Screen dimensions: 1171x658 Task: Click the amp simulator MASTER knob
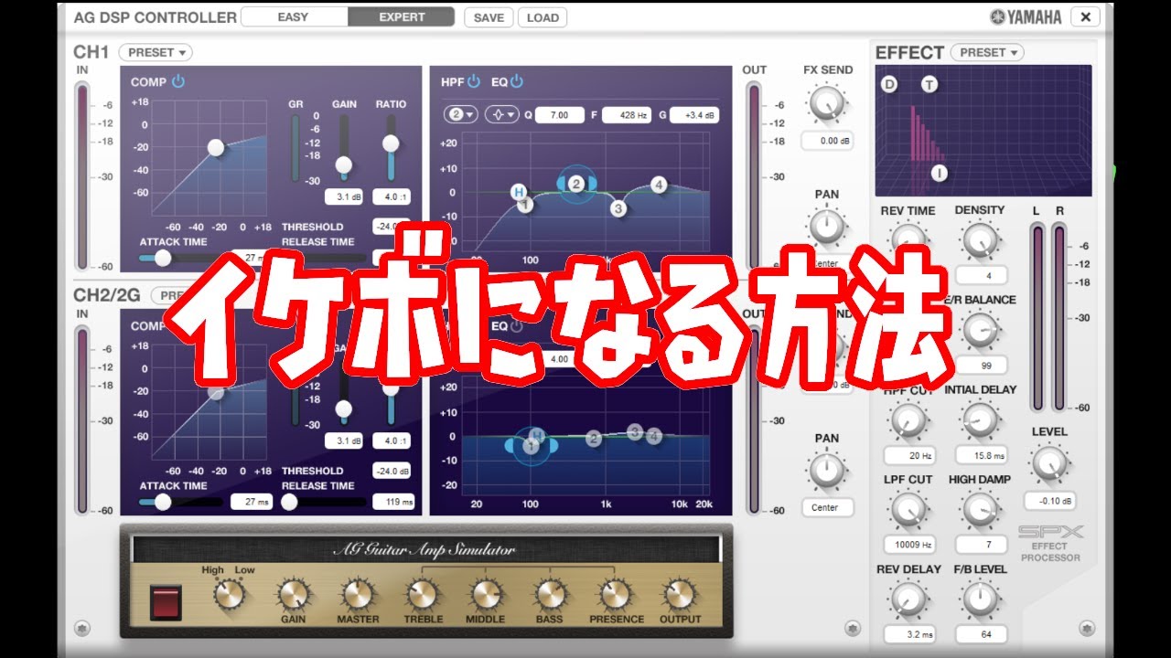coord(358,595)
